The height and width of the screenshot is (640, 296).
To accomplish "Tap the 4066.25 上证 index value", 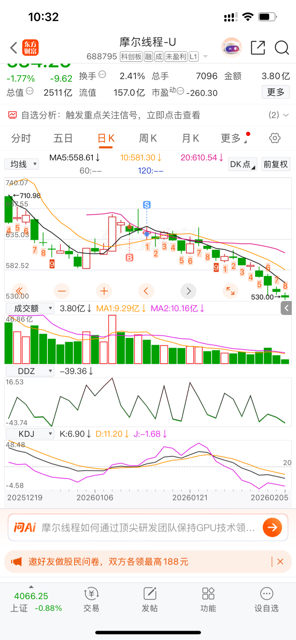I will [x=31, y=596].
